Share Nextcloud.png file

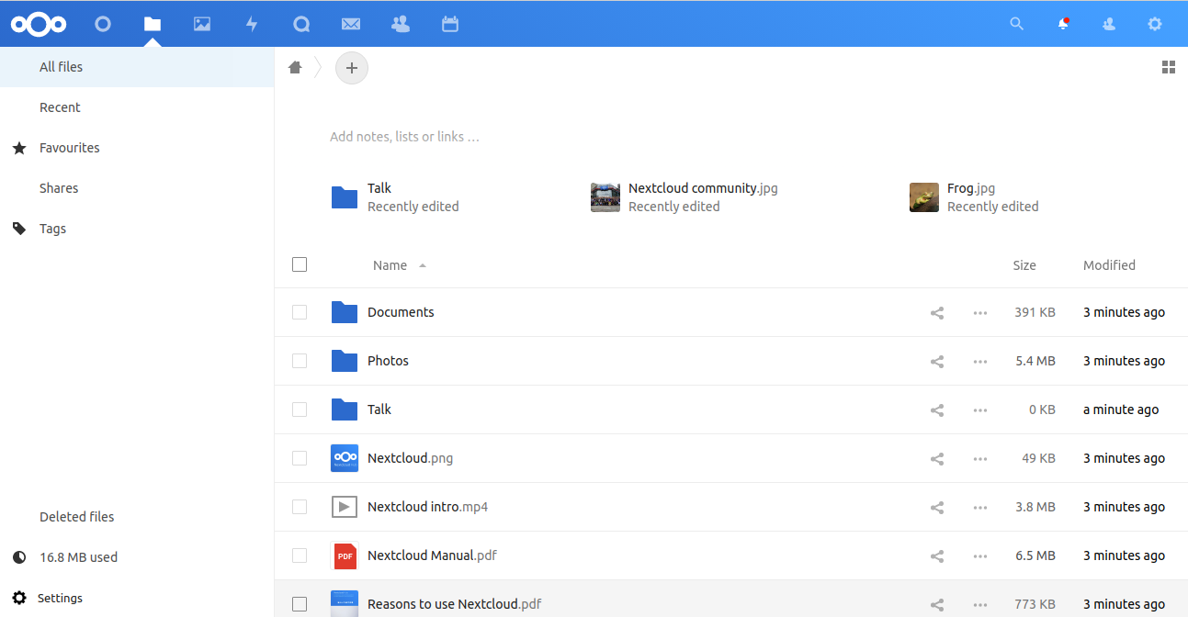[x=937, y=459]
